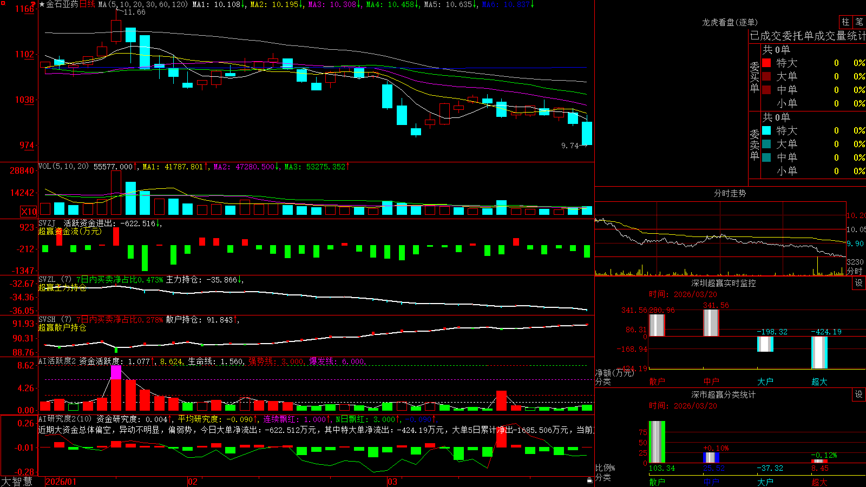Click the dark red 大单 buy-order swatch

click(x=766, y=76)
